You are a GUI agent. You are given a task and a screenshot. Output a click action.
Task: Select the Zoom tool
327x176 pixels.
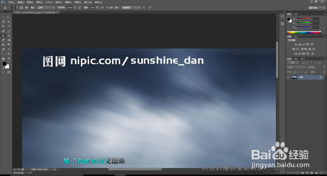pyautogui.click(x=9, y=59)
